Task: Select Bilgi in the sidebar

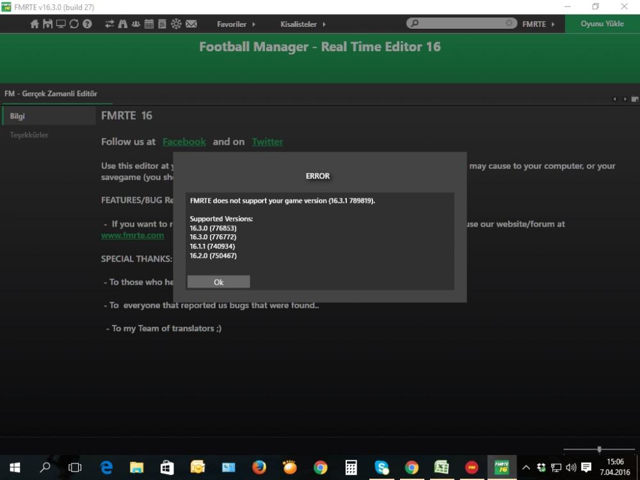Action: (49, 116)
